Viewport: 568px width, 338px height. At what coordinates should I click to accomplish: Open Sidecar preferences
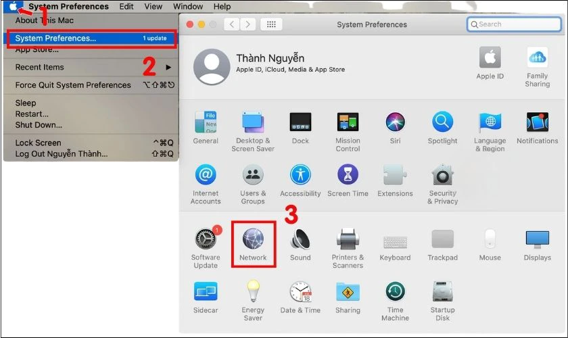pyautogui.click(x=206, y=297)
